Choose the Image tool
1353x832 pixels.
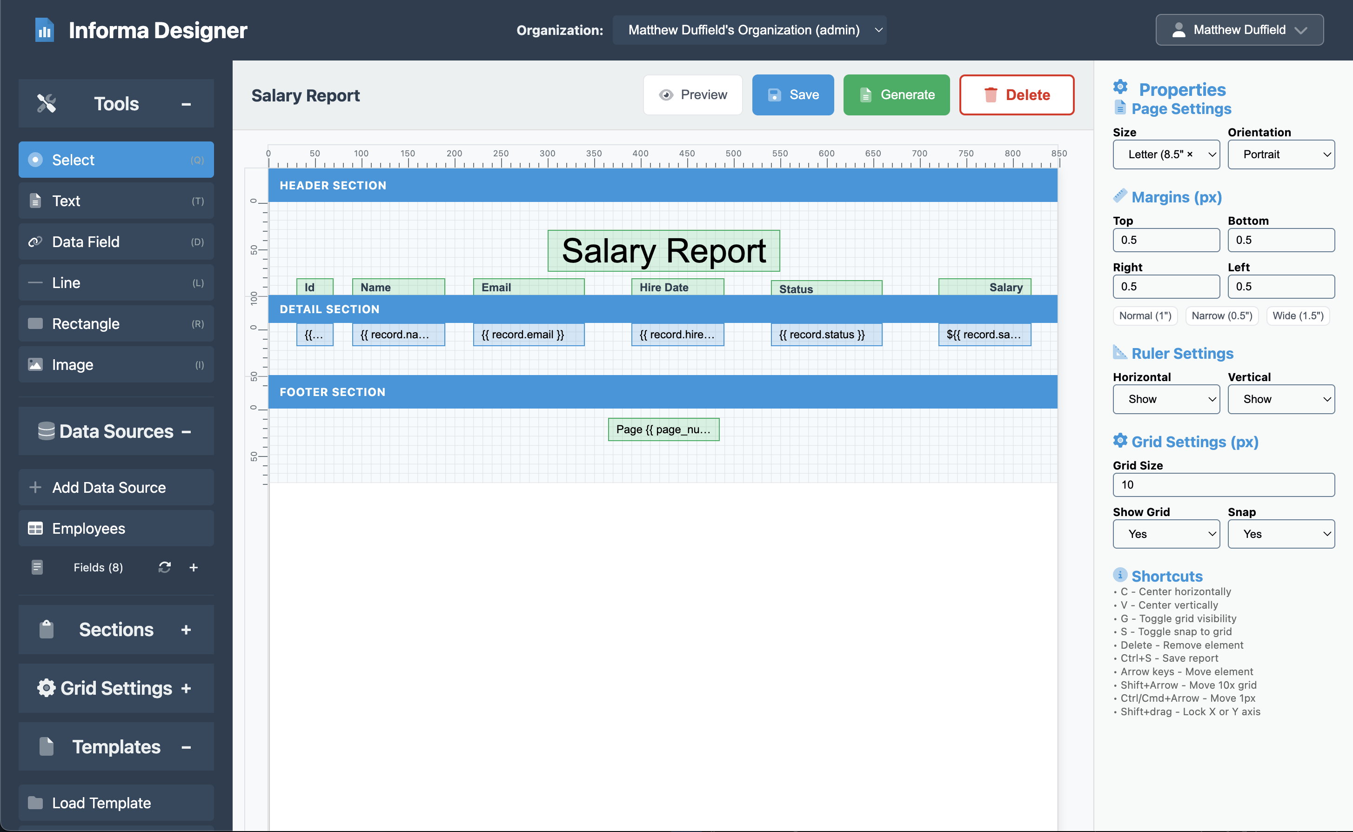coord(115,364)
